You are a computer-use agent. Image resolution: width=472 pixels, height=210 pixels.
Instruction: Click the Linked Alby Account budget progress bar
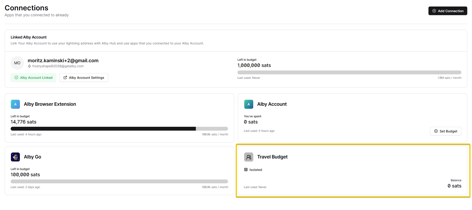[349, 72]
